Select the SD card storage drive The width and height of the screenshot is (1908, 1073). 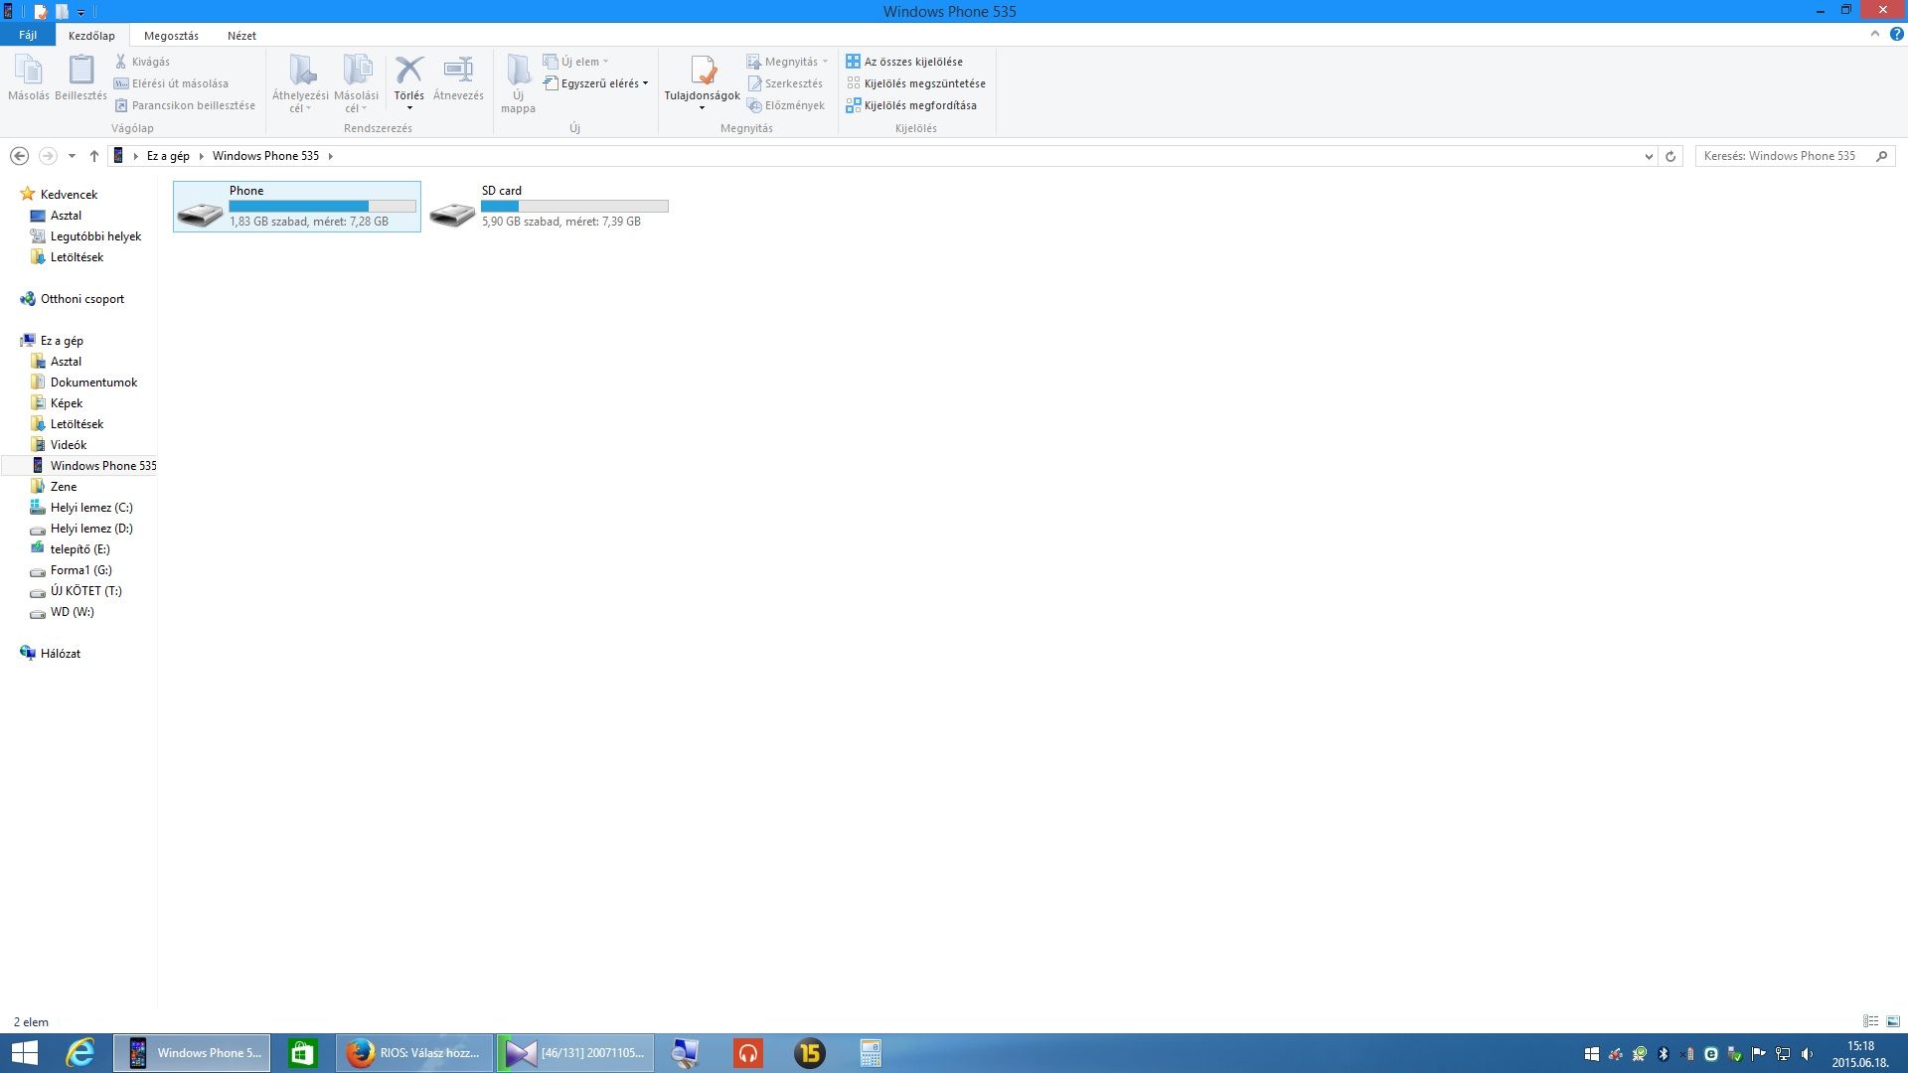(550, 207)
